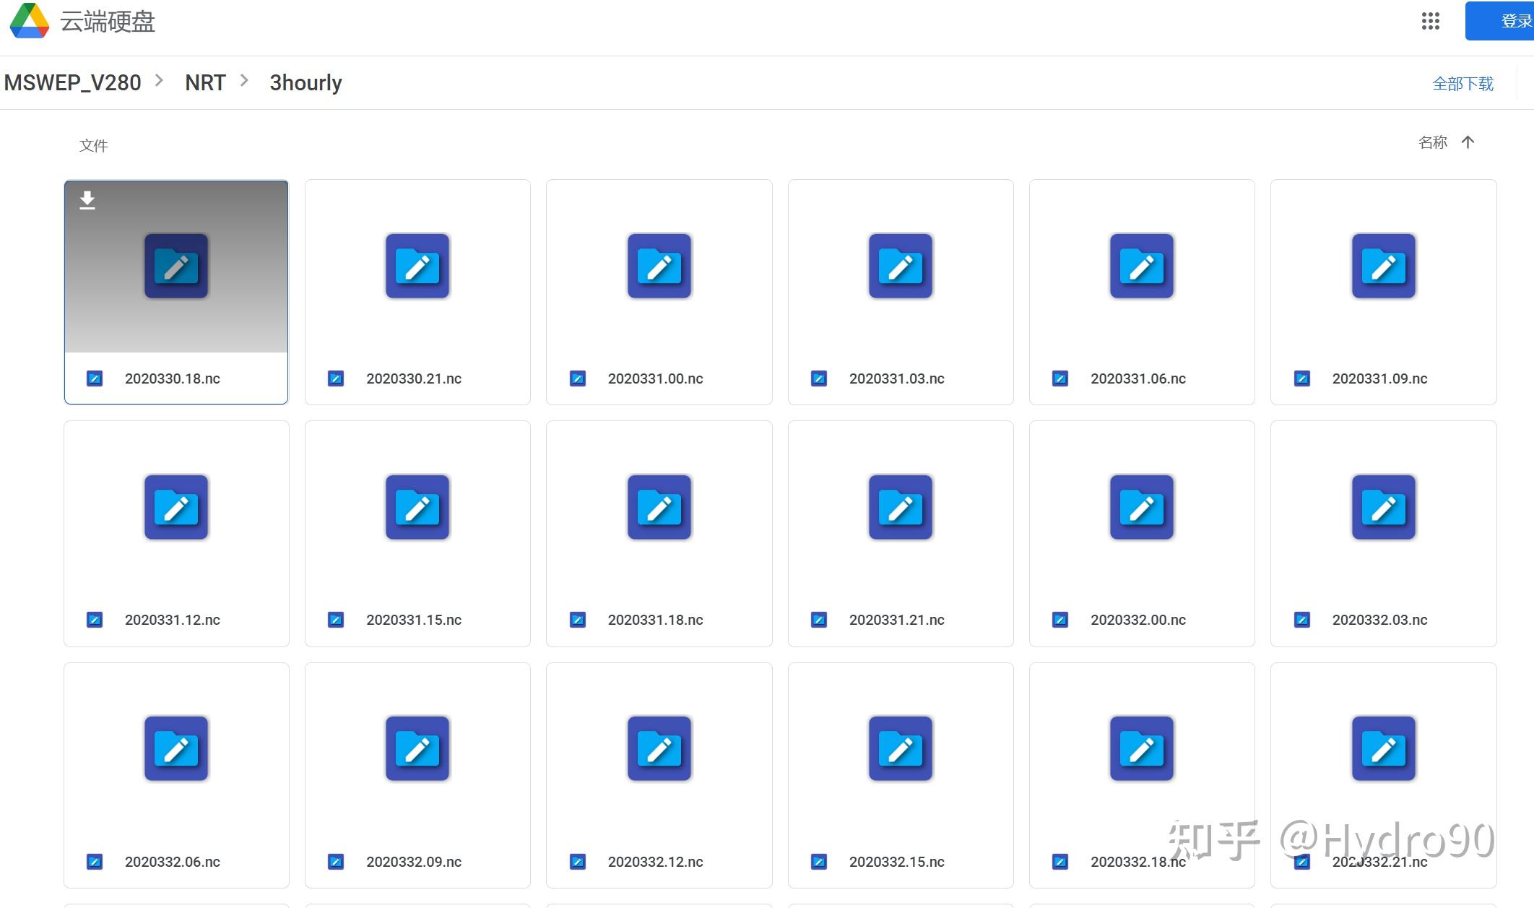Viewport: 1534px width, 908px height.
Task: Click small file icon beside 2020332.06.nc
Action: (x=95, y=862)
